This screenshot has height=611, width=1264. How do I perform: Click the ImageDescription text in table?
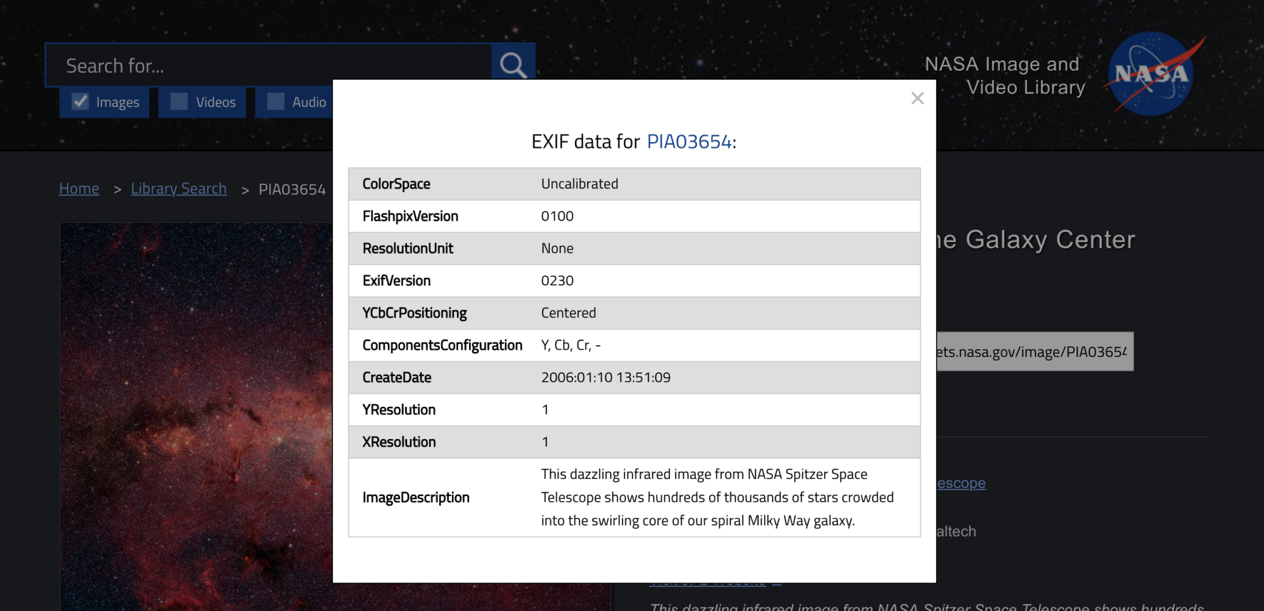point(717,497)
